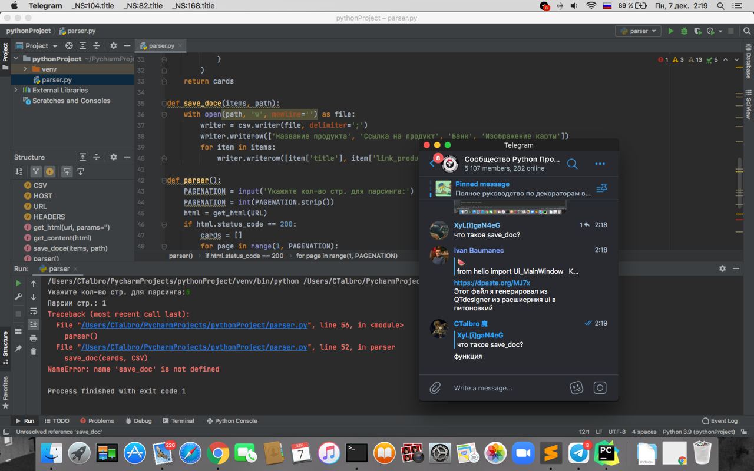This screenshot has width=754, height=471.
Task: Expand External Libraries node
Action: click(x=16, y=90)
